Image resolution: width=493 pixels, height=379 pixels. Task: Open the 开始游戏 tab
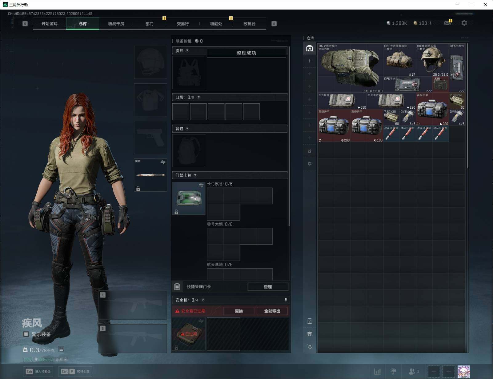[x=50, y=24]
